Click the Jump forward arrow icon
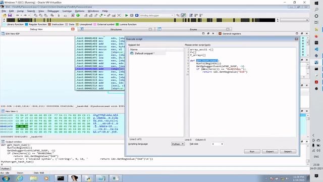Viewport: 323px width, 182px height. tap(25, 16)
